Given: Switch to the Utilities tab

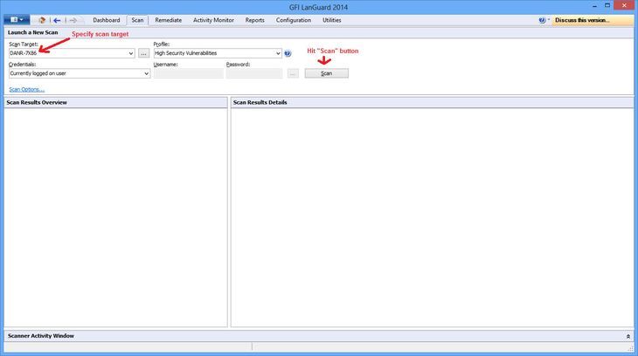Looking at the screenshot, I should [331, 20].
